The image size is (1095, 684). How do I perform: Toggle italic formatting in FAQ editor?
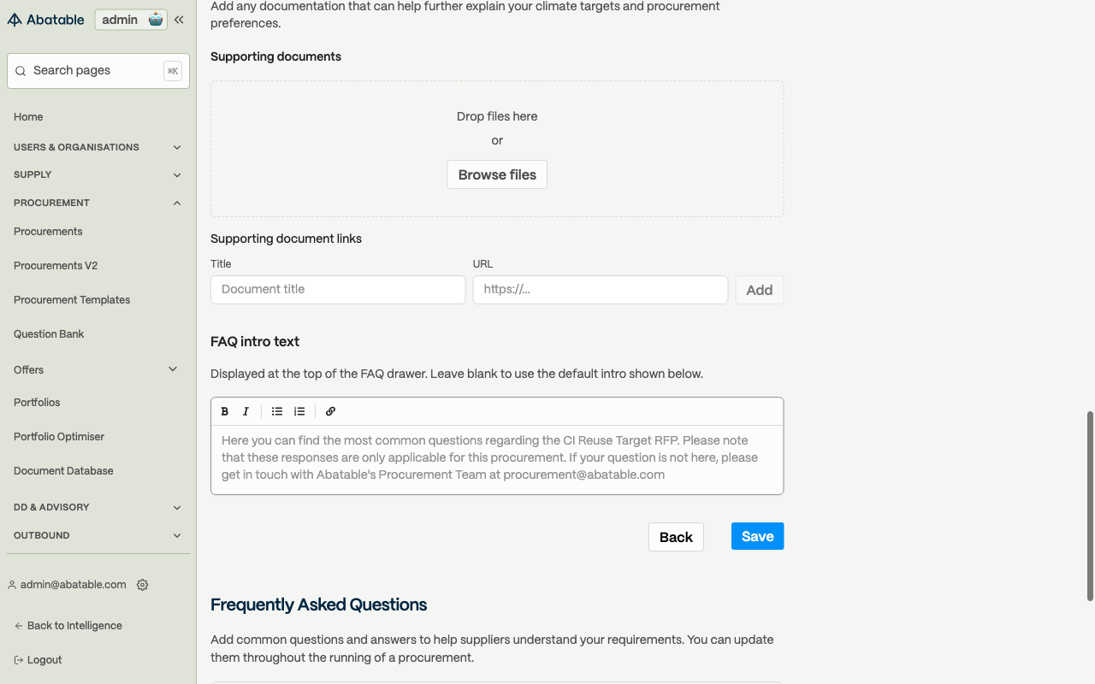click(x=246, y=411)
